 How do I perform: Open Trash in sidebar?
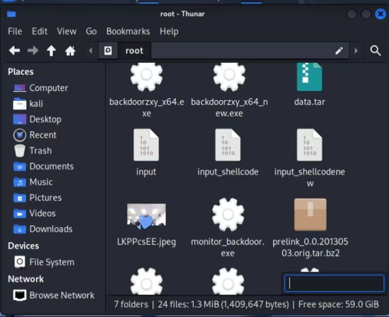[33, 151]
